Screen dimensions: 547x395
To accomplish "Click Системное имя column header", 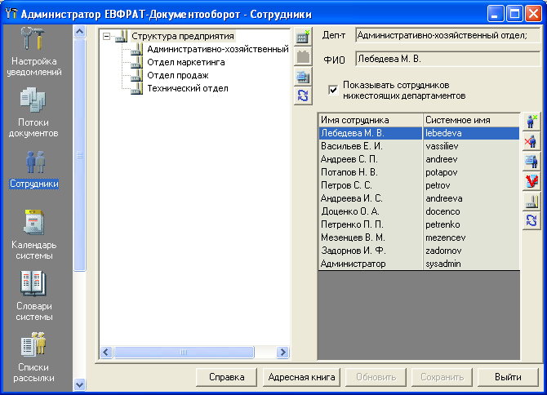I will [471, 120].
